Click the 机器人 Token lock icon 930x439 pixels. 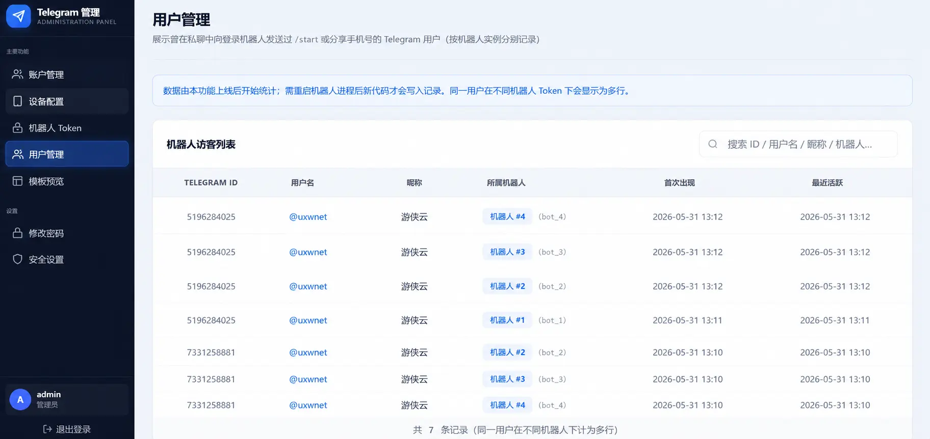[x=17, y=128]
